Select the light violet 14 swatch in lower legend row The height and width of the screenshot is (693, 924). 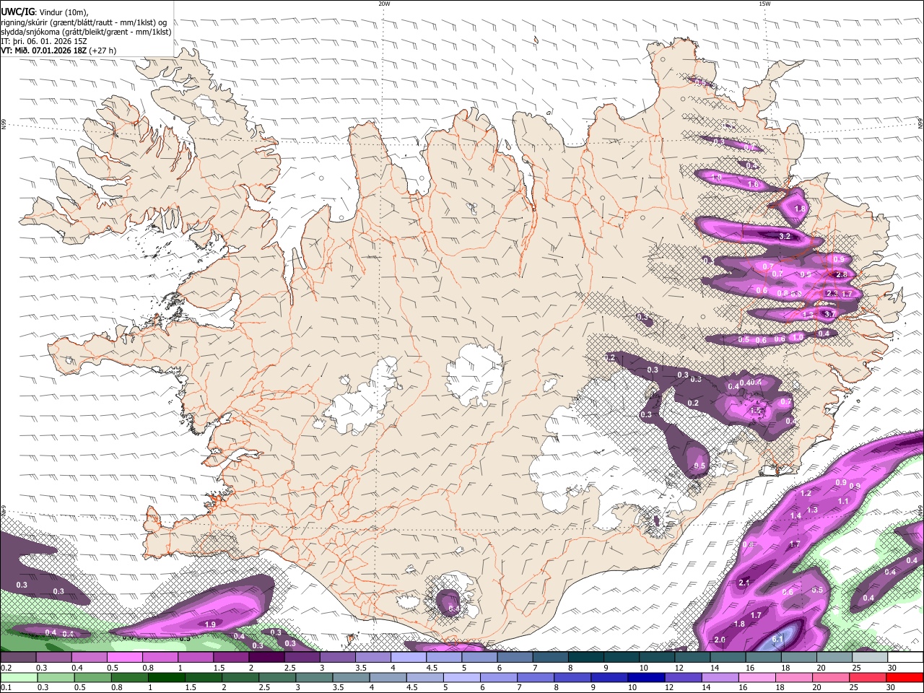(x=720, y=677)
